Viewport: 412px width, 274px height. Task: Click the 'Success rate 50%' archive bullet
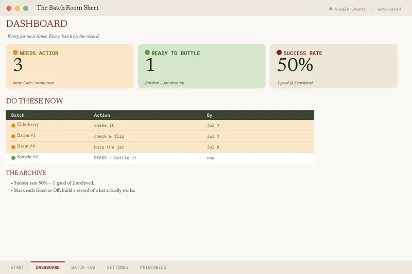point(53,183)
